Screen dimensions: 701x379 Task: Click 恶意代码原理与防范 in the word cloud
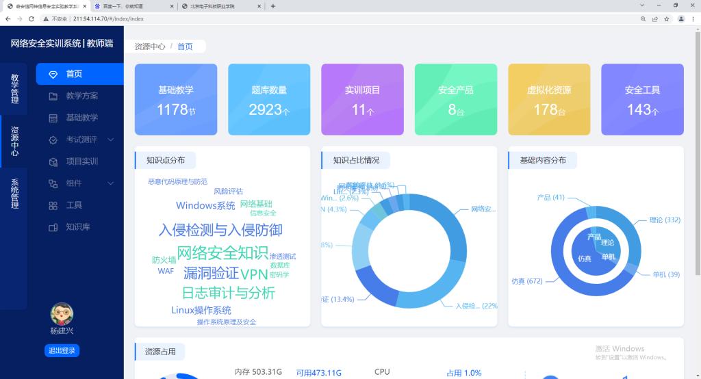[x=178, y=181]
